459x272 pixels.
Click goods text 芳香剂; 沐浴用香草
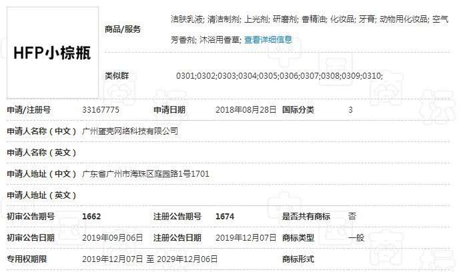pyautogui.click(x=206, y=39)
